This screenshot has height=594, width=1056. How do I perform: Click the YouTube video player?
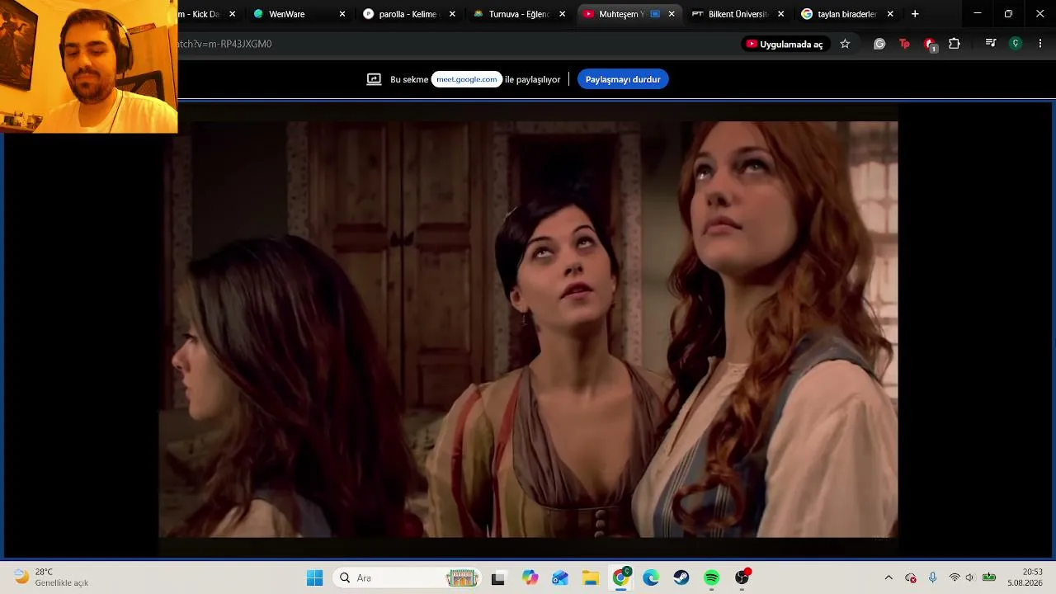pyautogui.click(x=528, y=330)
